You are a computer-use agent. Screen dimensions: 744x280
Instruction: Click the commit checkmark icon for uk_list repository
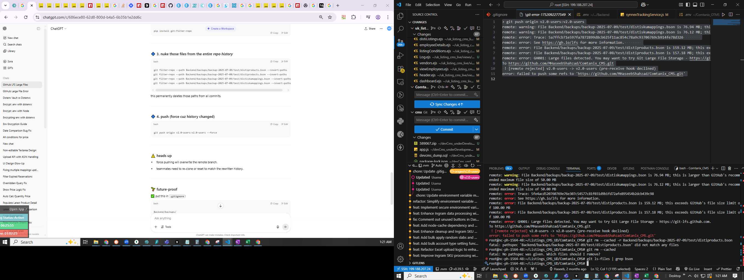point(465,28)
